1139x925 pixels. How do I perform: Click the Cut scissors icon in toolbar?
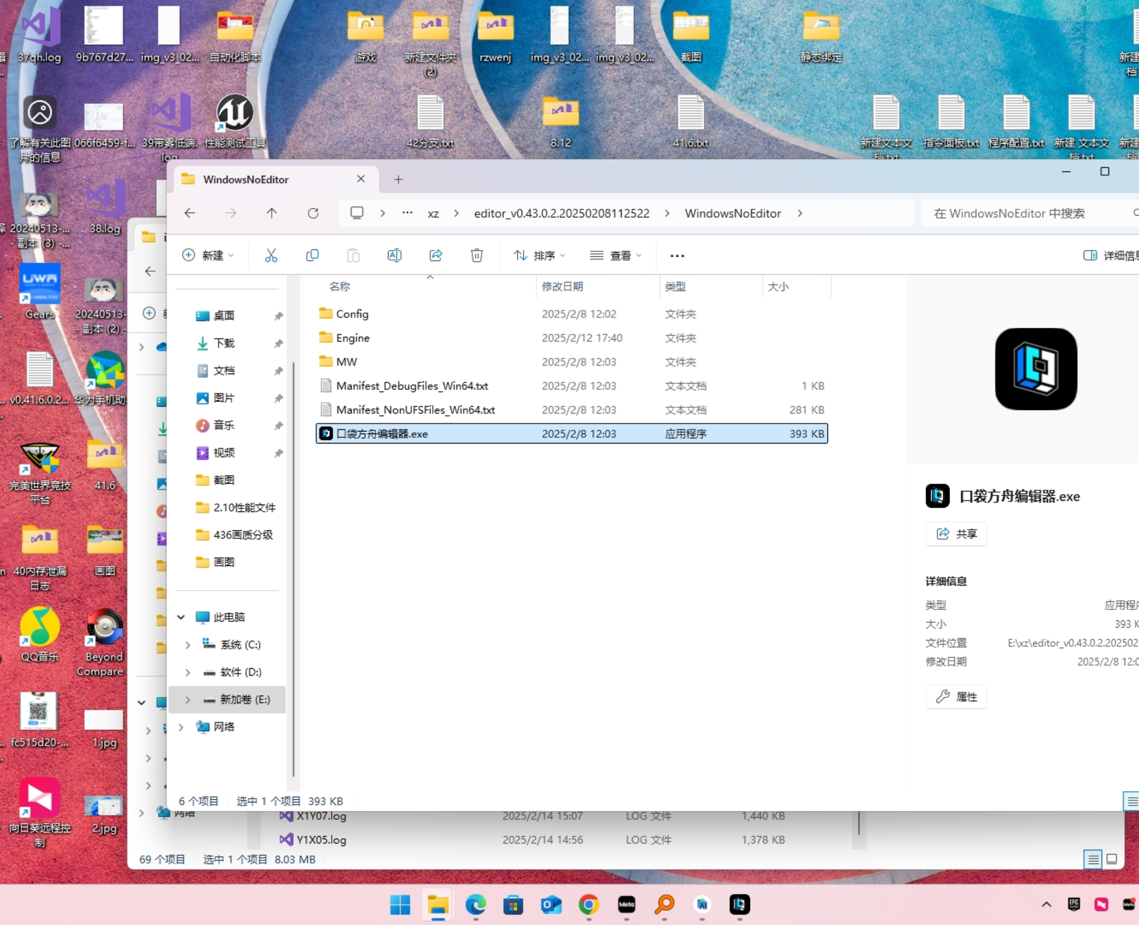(271, 255)
